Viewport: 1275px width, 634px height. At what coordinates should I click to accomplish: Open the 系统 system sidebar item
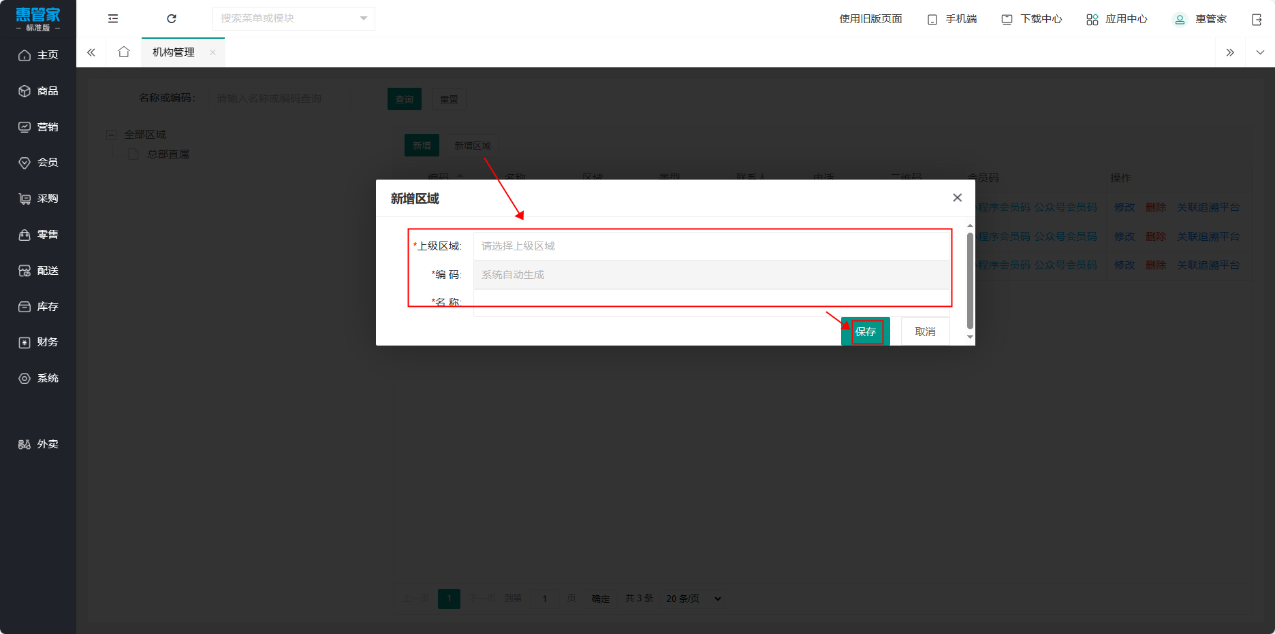pyautogui.click(x=38, y=378)
